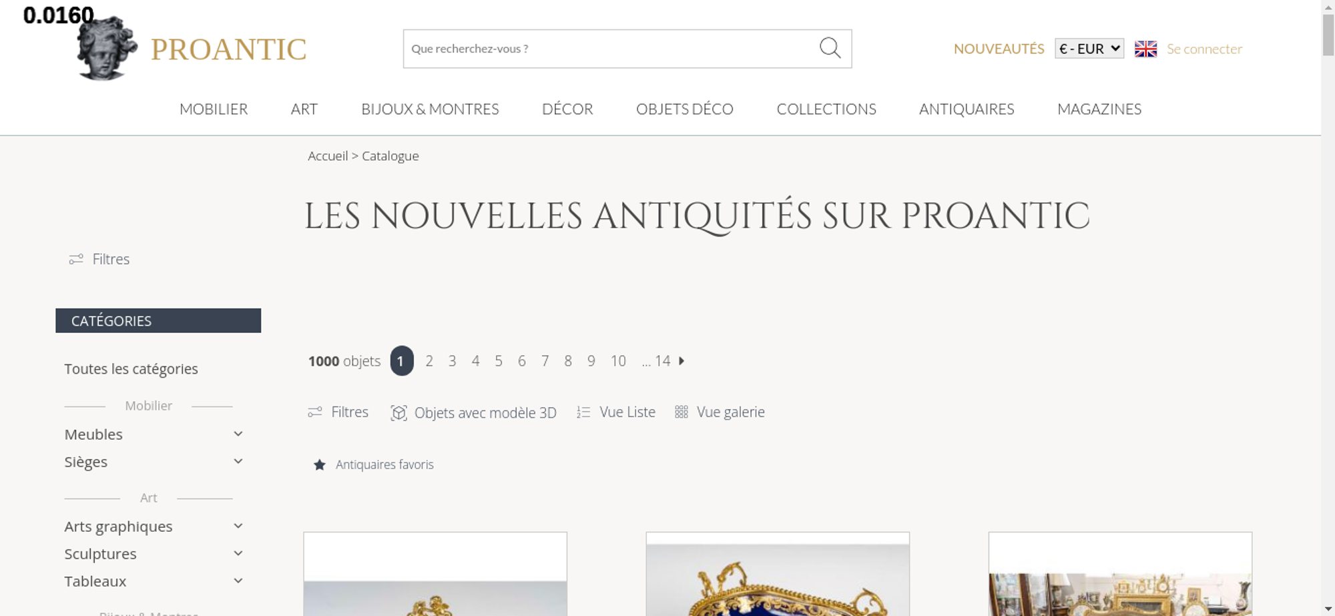This screenshot has width=1335, height=616.
Task: Expand the Tableaux category chevron
Action: pos(238,581)
